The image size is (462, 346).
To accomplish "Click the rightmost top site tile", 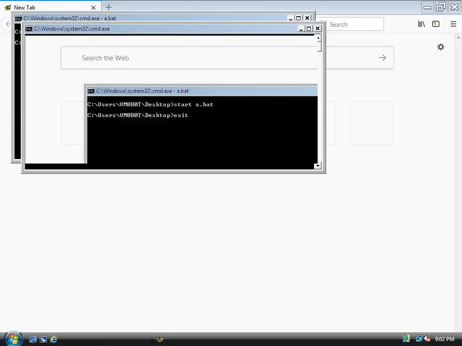I will [x=372, y=123].
